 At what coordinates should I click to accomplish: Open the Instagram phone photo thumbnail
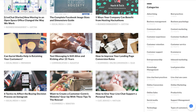[25, 81]
